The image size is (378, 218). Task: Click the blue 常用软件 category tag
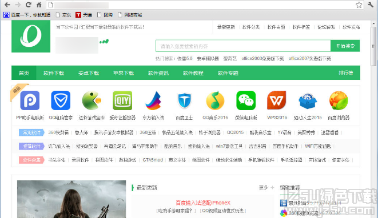pyautogui.click(x=31, y=132)
